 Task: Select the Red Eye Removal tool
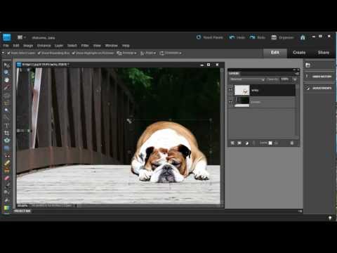click(7, 156)
